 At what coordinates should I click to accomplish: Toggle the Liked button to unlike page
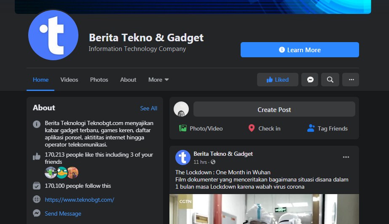(x=277, y=80)
